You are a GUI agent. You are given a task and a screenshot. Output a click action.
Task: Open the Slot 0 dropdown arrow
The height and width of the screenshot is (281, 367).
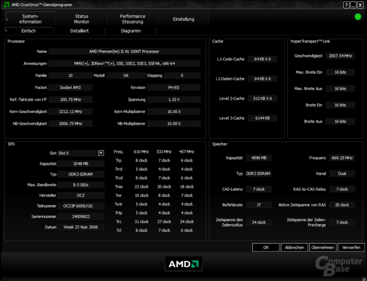[101, 153]
